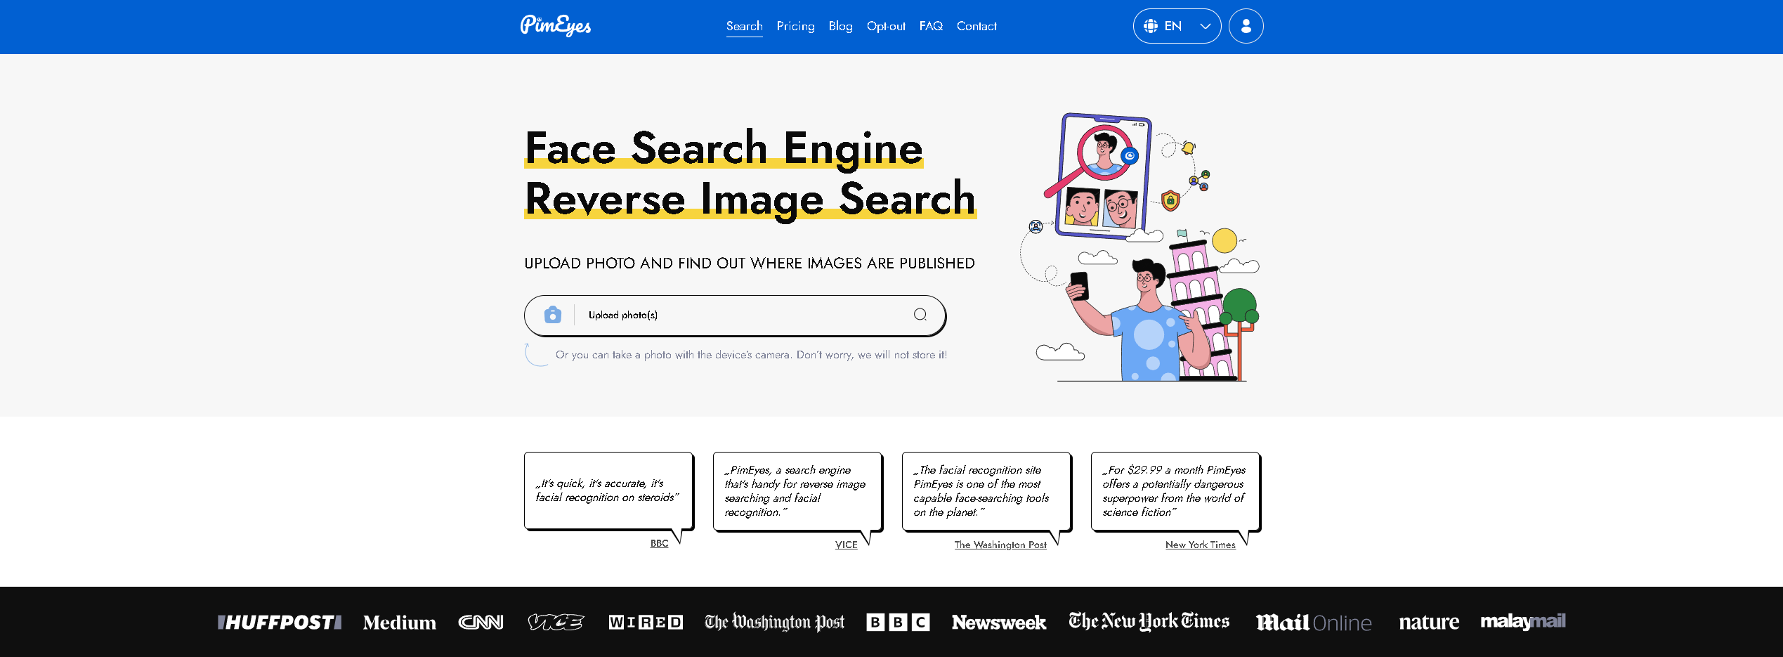Image resolution: width=1783 pixels, height=657 pixels.
Task: Click The New York Times logo in press bar
Action: pyautogui.click(x=1149, y=621)
